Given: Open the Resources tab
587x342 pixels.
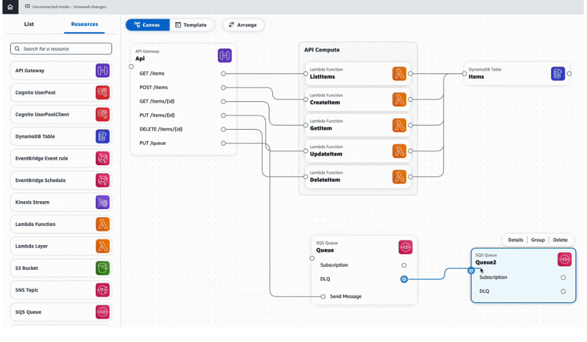Looking at the screenshot, I should (84, 24).
